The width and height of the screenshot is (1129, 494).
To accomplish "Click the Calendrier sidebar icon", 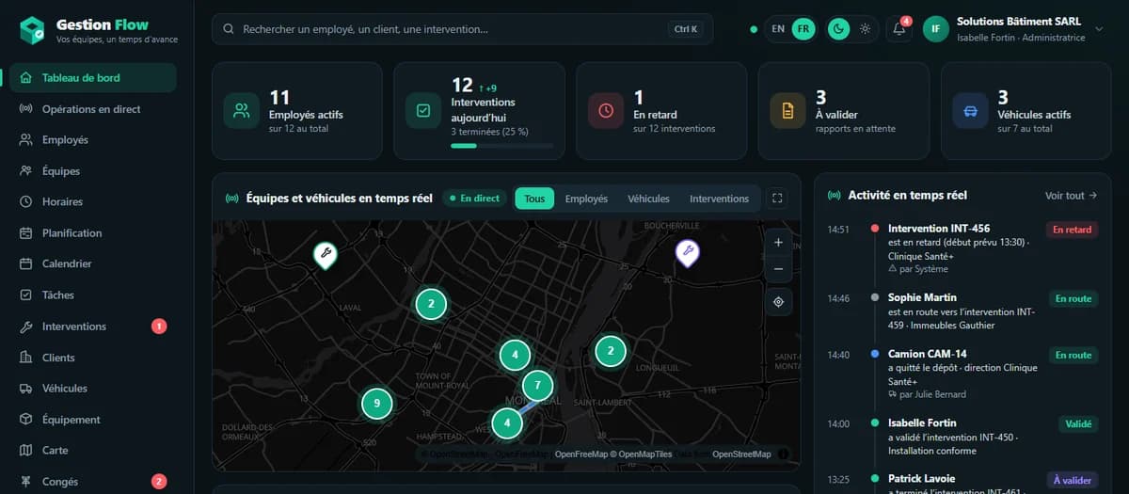I will click(25, 264).
